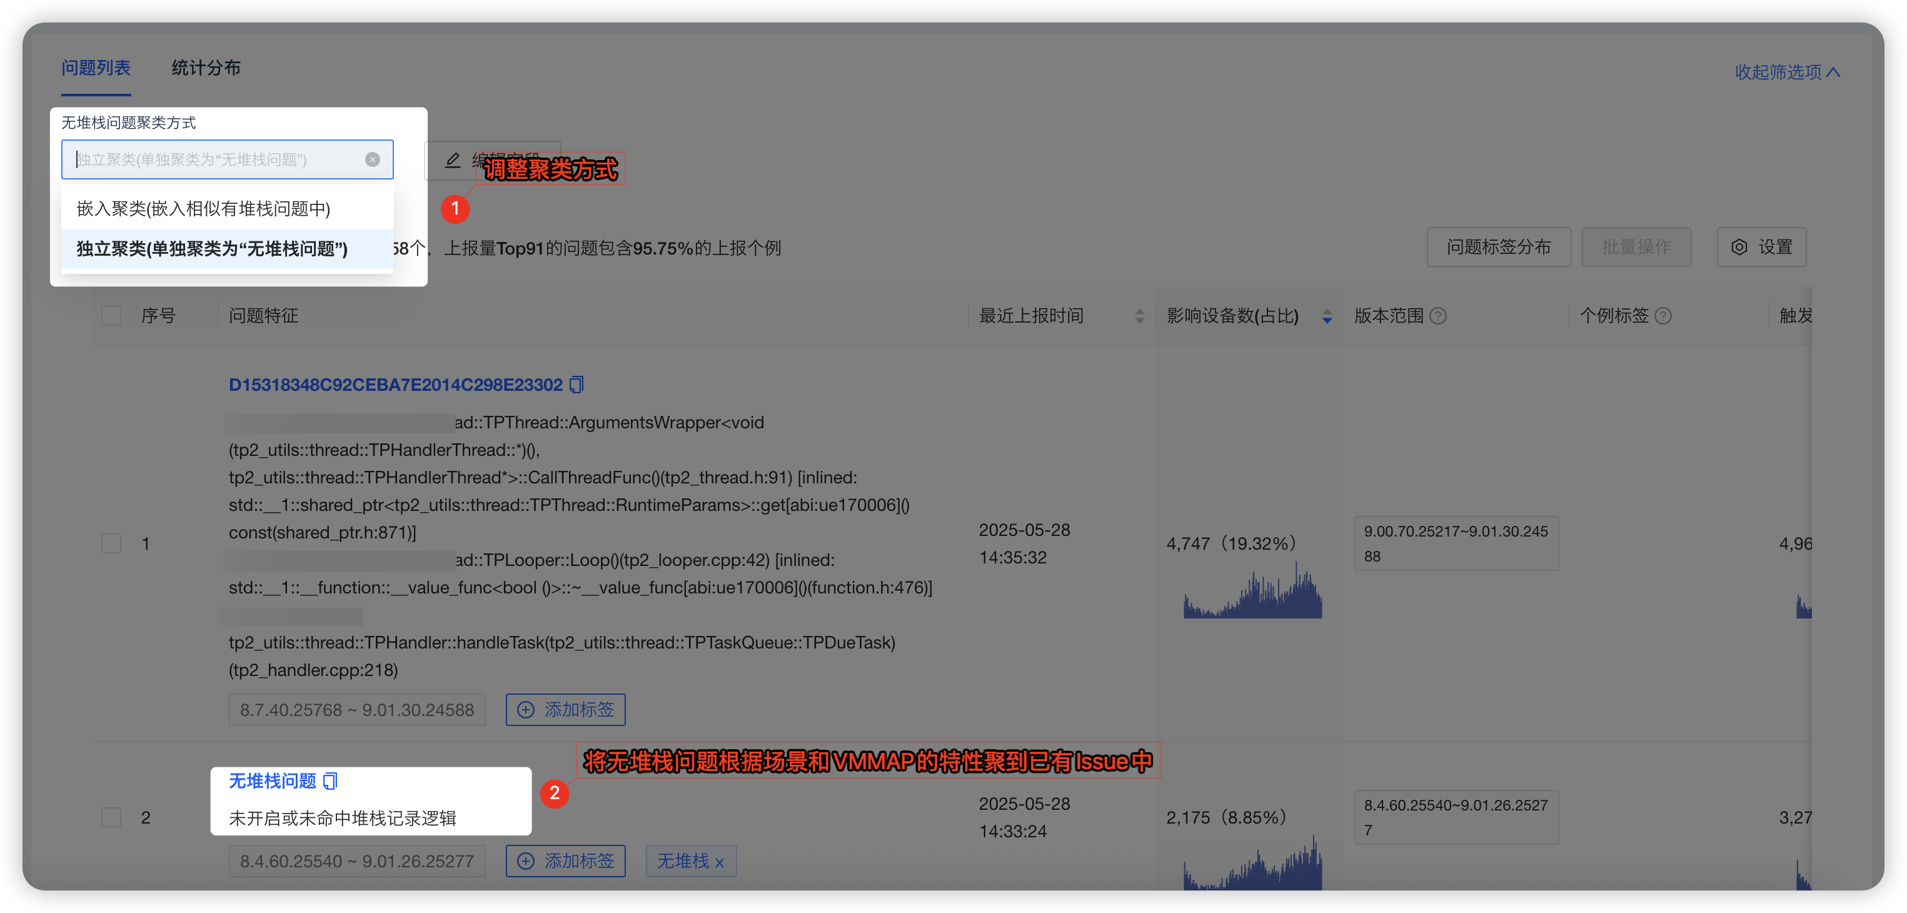Click version tag 8.4.60.25540 ~ 9.01.26.25277
This screenshot has height=913, width=1907.
[x=357, y=861]
